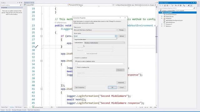
Task: Collapse the if block at line 26
Action: click(x=42, y=36)
